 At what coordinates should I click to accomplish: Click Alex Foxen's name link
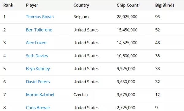click(36, 43)
